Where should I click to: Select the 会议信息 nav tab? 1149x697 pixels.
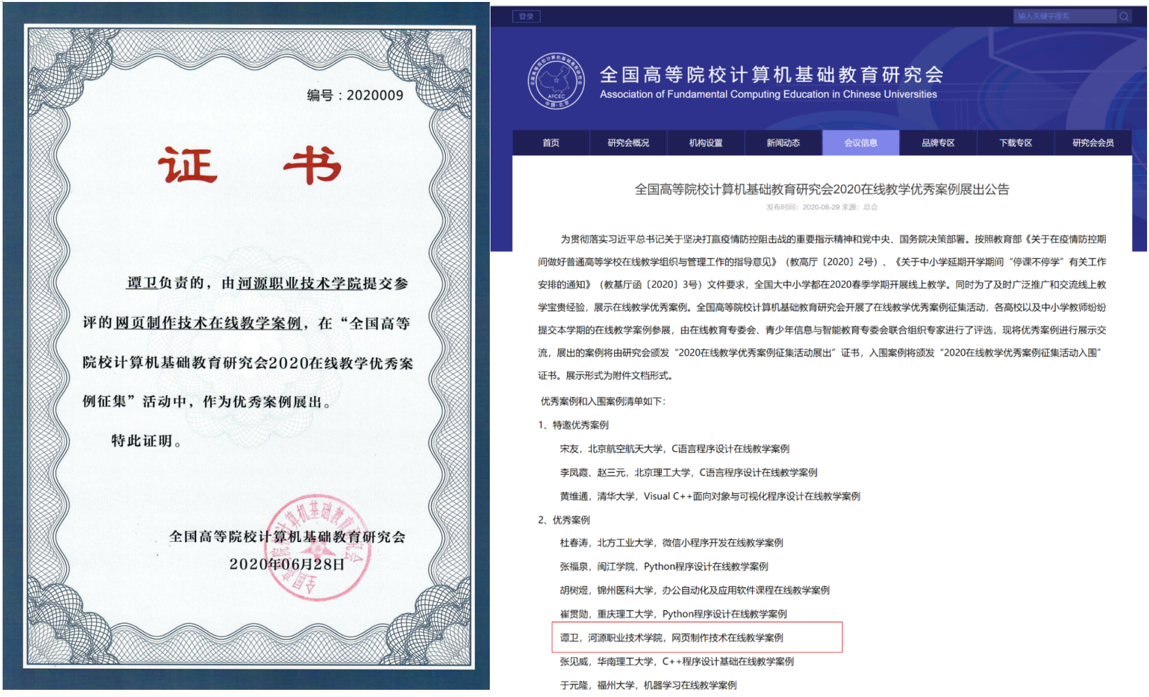[861, 143]
